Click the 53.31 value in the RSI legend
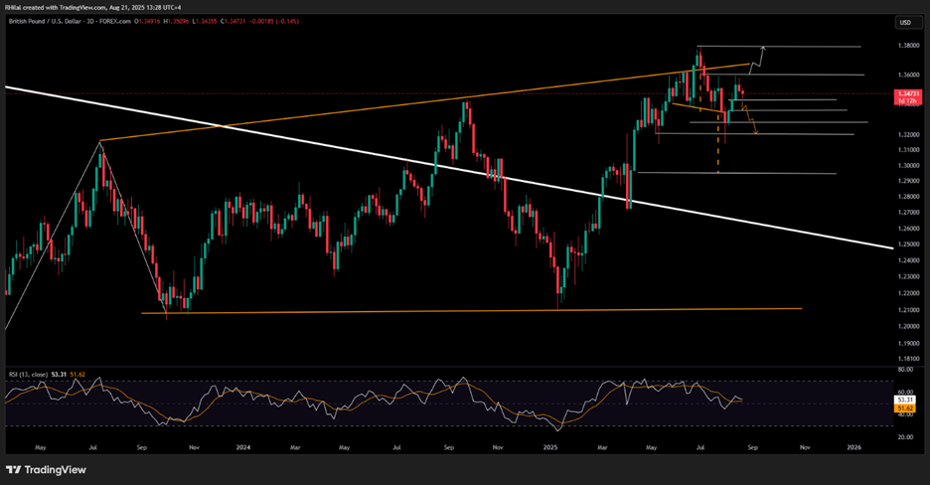Viewport: 930px width, 485px height. [59, 374]
